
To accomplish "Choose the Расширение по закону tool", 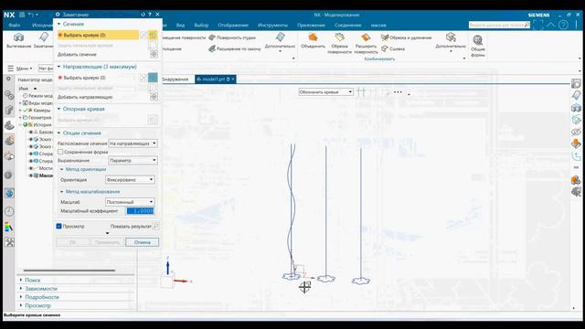I will [235, 48].
